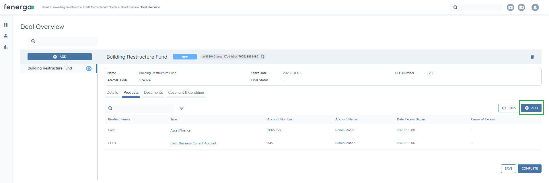Open the Asset Finance product link
The height and width of the screenshot is (183, 549).
click(x=180, y=130)
